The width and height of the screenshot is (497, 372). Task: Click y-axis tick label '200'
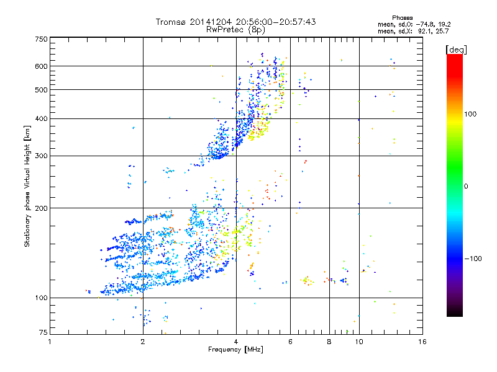pyautogui.click(x=41, y=208)
